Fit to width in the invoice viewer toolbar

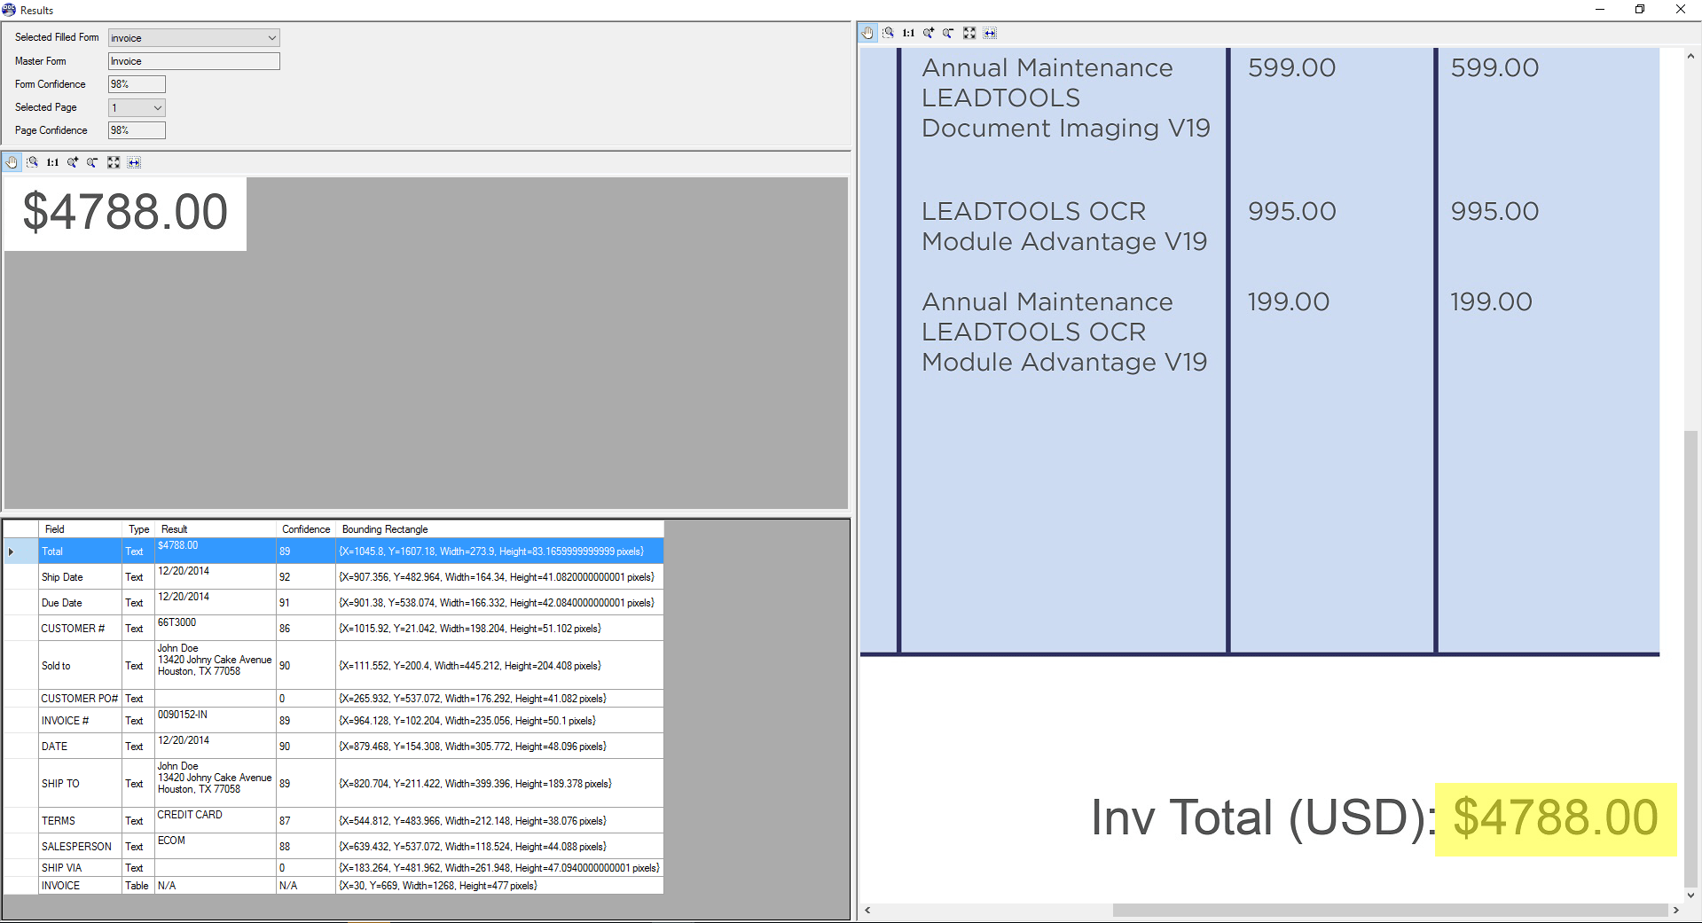pos(990,33)
